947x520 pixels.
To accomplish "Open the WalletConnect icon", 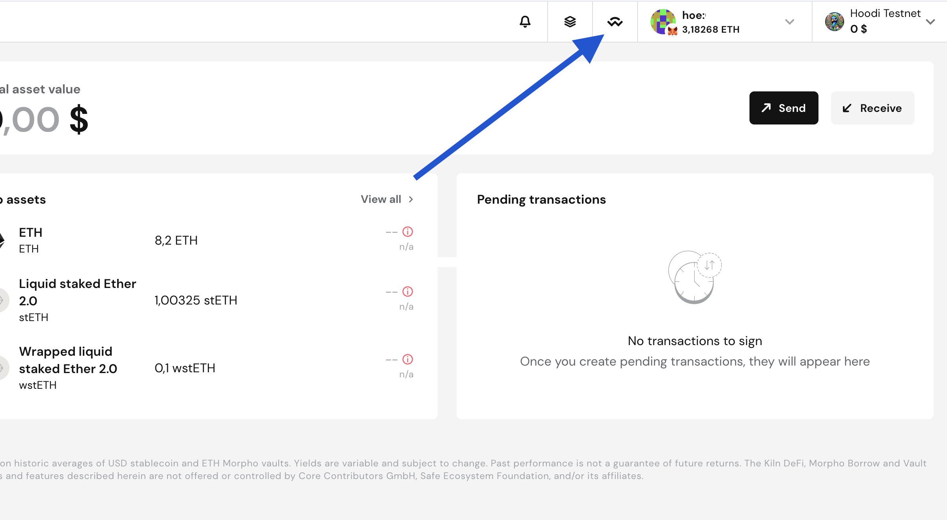I will tap(615, 22).
